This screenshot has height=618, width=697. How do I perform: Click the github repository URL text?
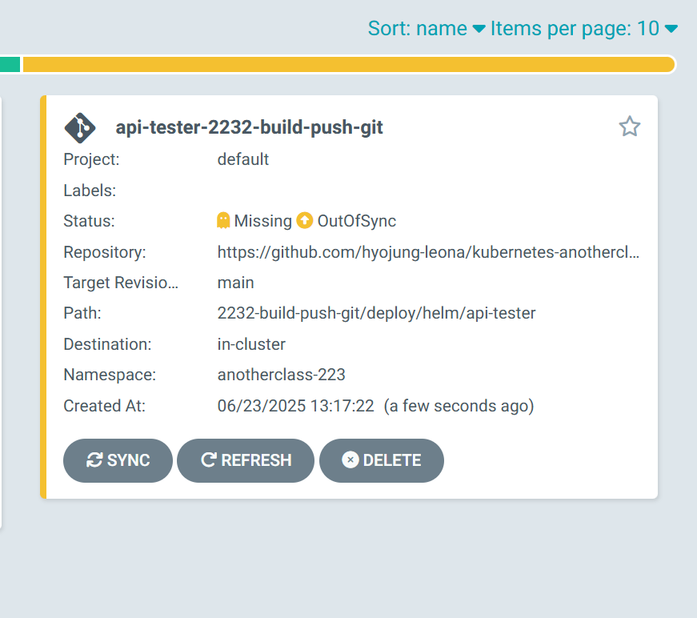pos(428,252)
